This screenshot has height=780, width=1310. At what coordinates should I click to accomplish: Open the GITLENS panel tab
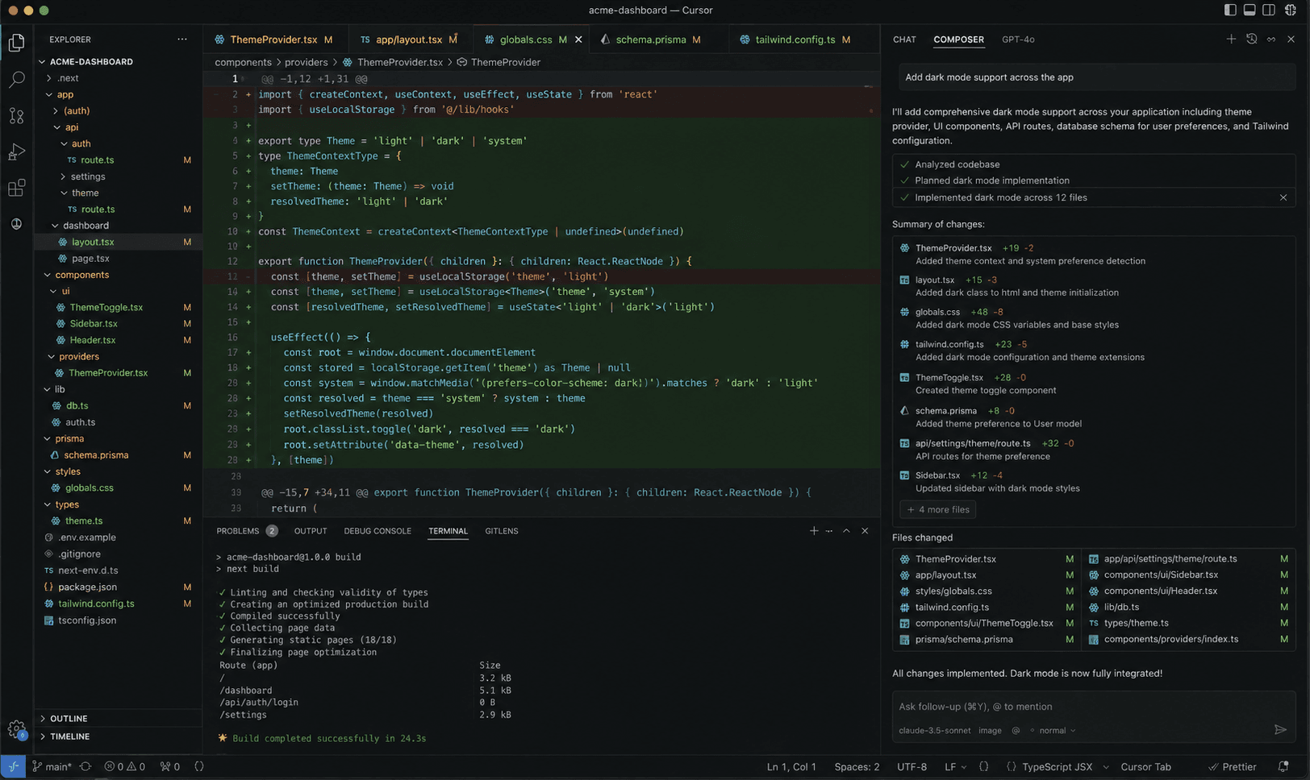pyautogui.click(x=502, y=531)
